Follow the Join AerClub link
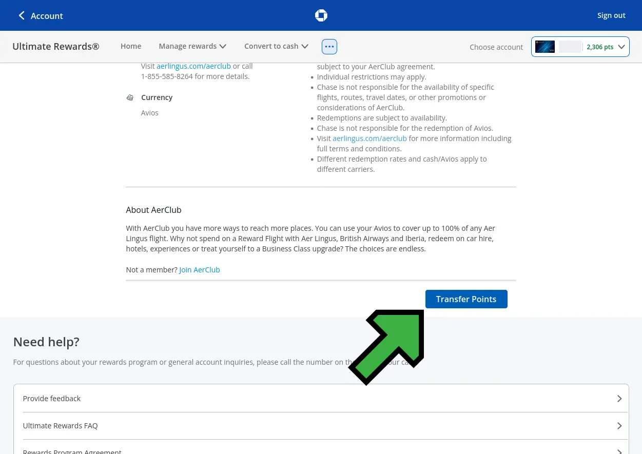The height and width of the screenshot is (454, 642). click(x=199, y=270)
